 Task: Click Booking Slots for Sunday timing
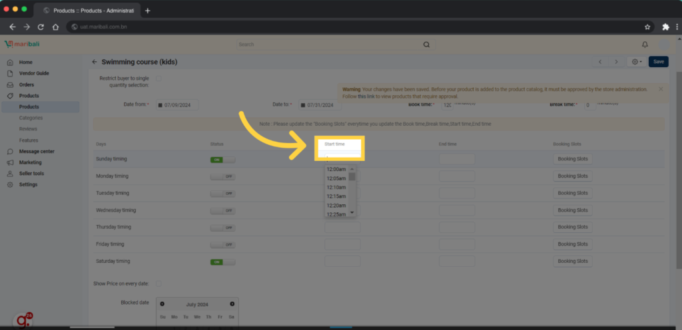point(573,159)
